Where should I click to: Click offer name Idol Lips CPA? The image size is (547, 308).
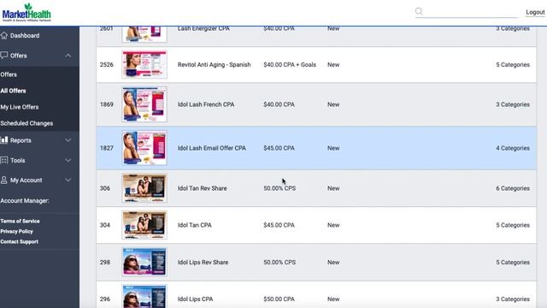196,299
